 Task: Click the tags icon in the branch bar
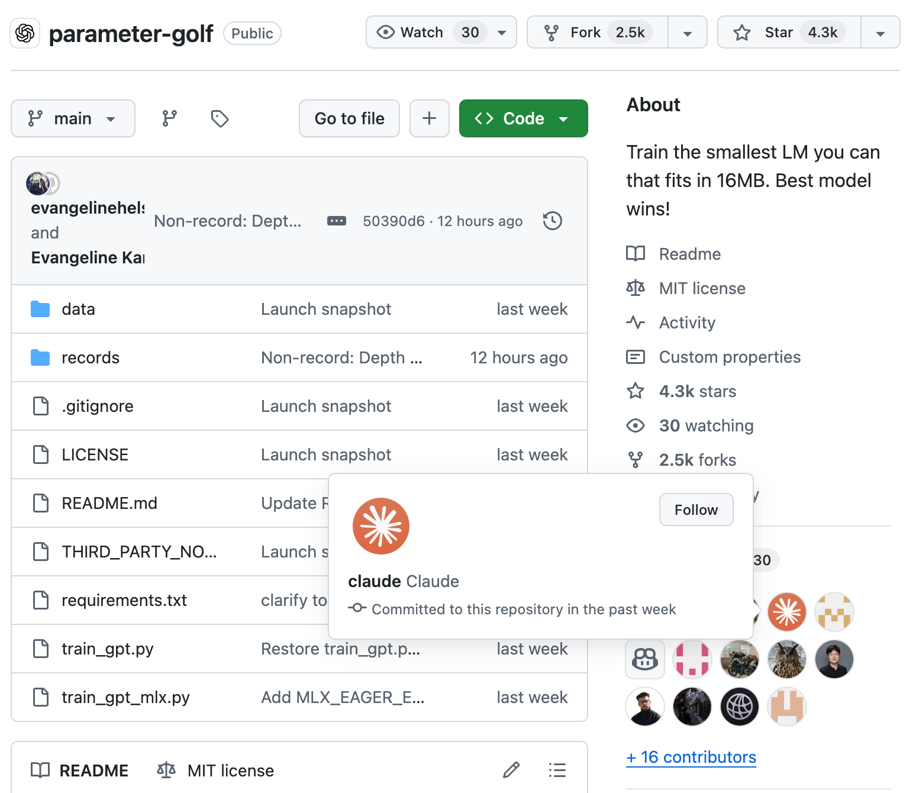tap(220, 118)
